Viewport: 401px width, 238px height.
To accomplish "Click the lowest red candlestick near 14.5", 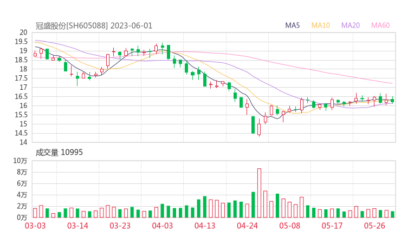I will click(259, 128).
